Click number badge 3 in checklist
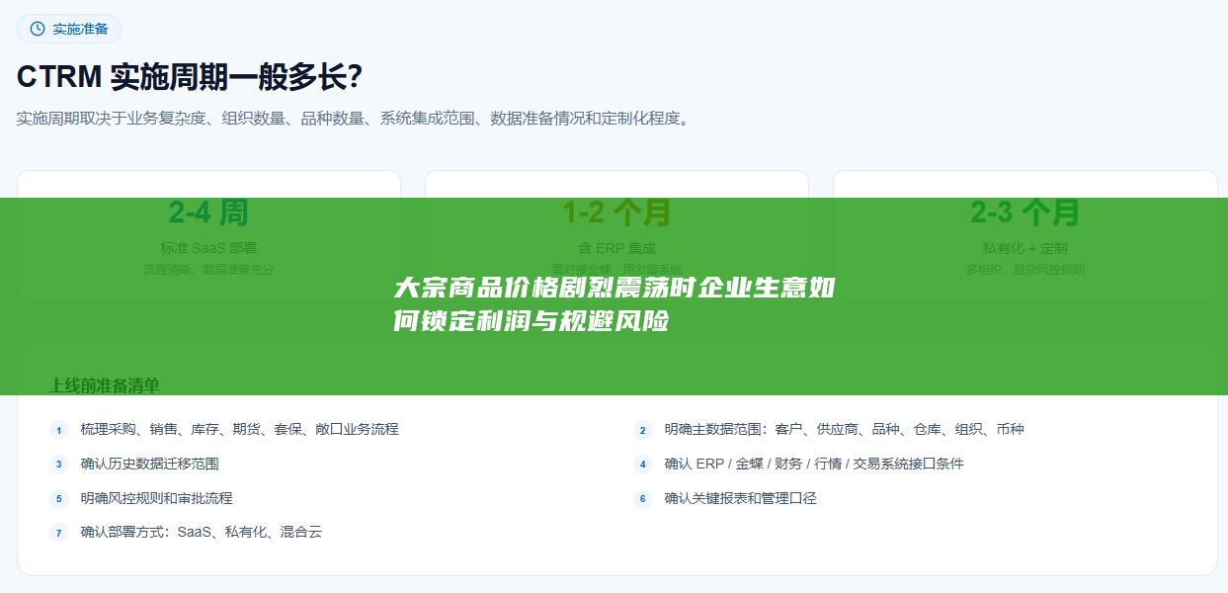Image resolution: width=1228 pixels, height=593 pixels. click(59, 465)
